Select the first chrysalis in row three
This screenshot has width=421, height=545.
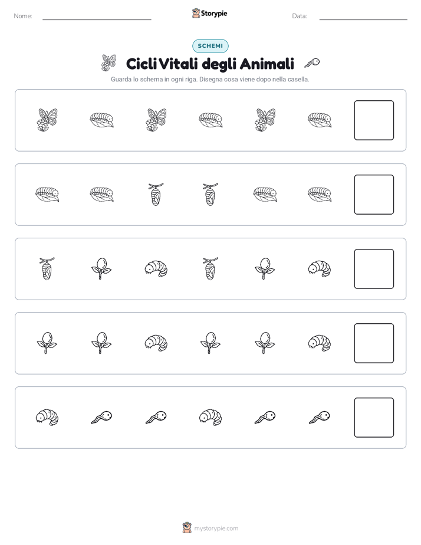tap(47, 268)
